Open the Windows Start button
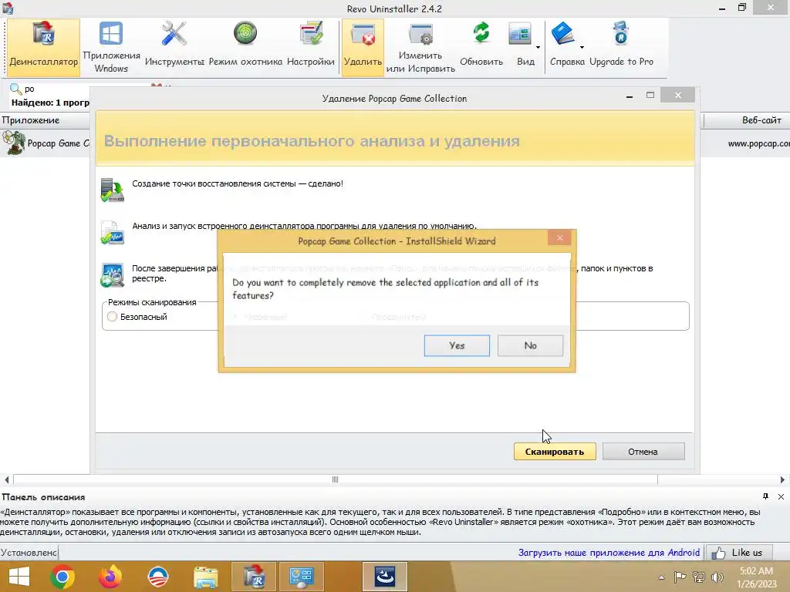Image resolution: width=790 pixels, height=592 pixels. point(19,577)
